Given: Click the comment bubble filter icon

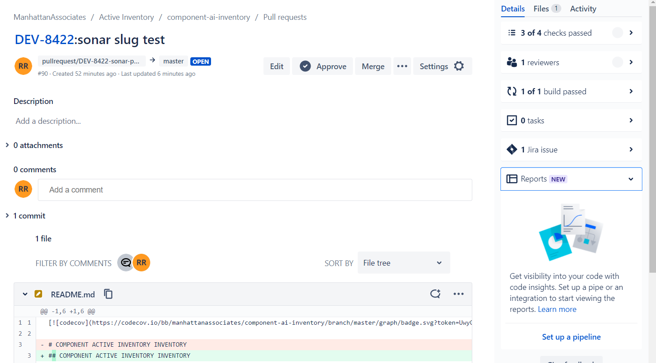Looking at the screenshot, I should coord(126,263).
